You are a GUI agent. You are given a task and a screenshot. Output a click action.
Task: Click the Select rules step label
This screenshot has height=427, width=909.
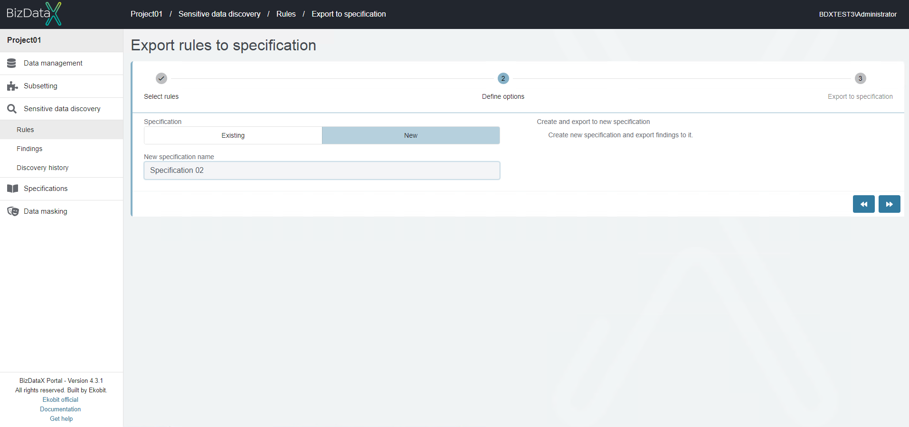coord(161,96)
